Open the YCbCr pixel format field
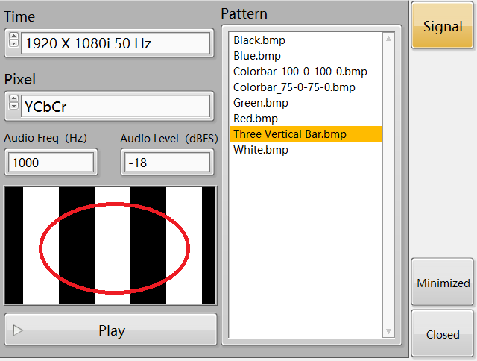The height and width of the screenshot is (361, 477). [x=116, y=106]
